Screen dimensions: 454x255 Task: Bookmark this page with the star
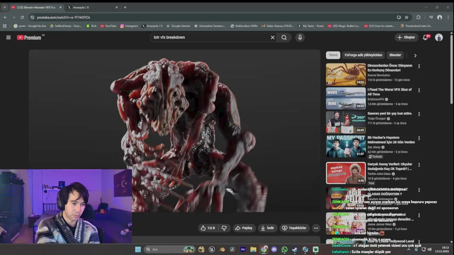click(406, 17)
